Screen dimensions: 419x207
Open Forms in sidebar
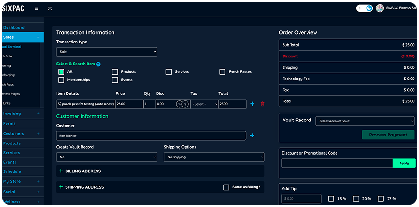coord(9,124)
